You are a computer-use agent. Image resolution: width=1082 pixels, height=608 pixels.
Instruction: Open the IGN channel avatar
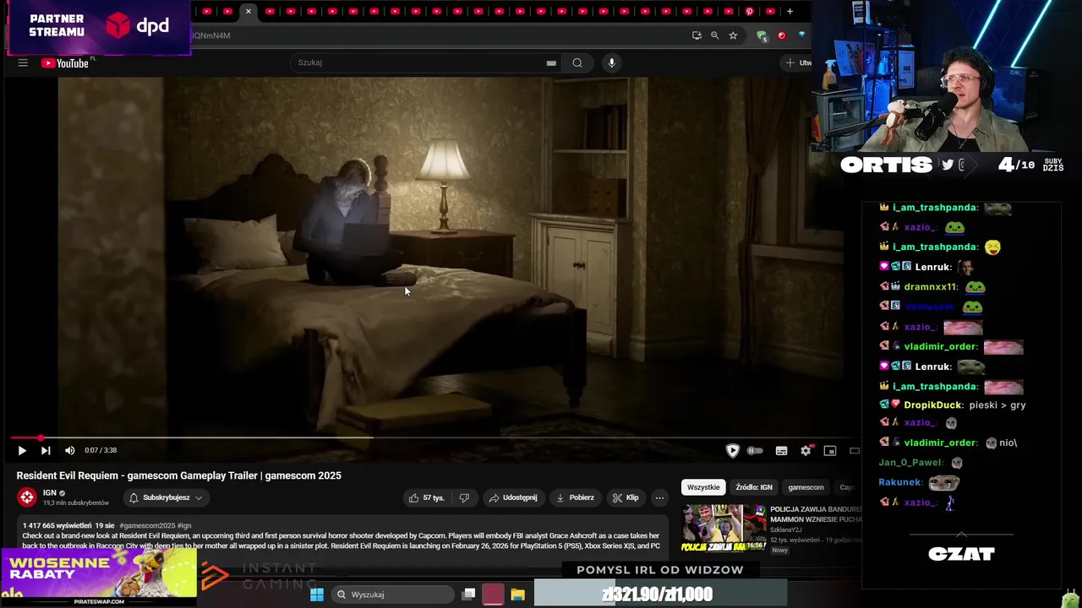click(x=27, y=497)
